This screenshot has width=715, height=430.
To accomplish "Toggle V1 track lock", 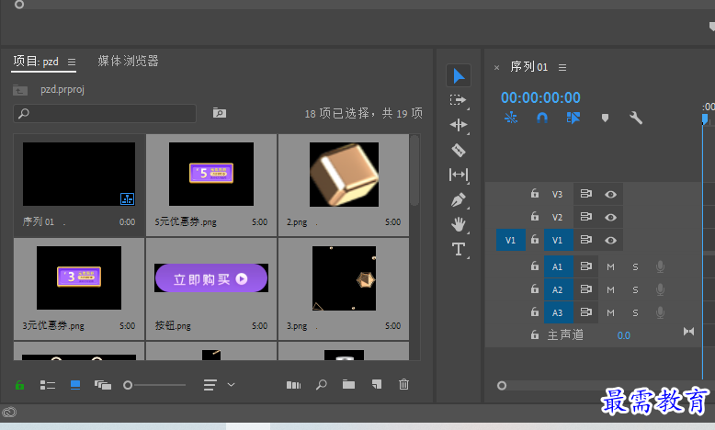I will point(535,240).
